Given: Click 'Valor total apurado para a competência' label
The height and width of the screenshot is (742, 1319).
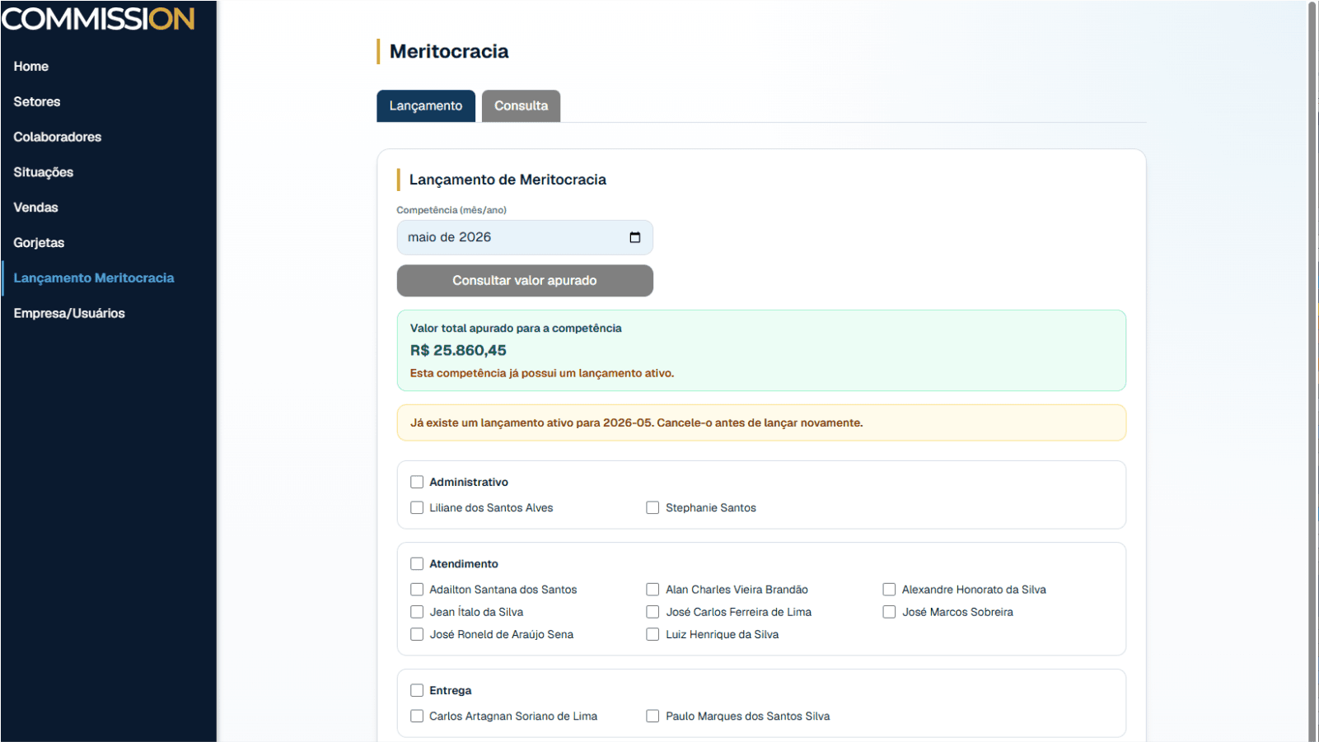Looking at the screenshot, I should (516, 328).
